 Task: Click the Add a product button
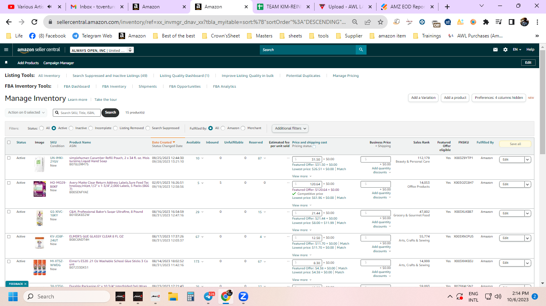tap(455, 98)
